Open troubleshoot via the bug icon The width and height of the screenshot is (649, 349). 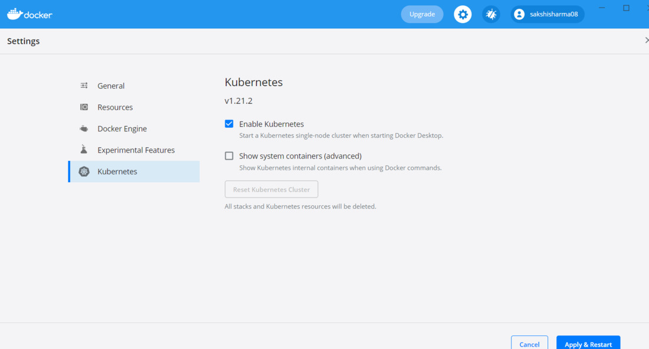click(491, 15)
